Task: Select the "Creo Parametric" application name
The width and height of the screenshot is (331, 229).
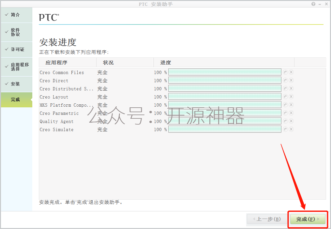Action: coord(59,113)
